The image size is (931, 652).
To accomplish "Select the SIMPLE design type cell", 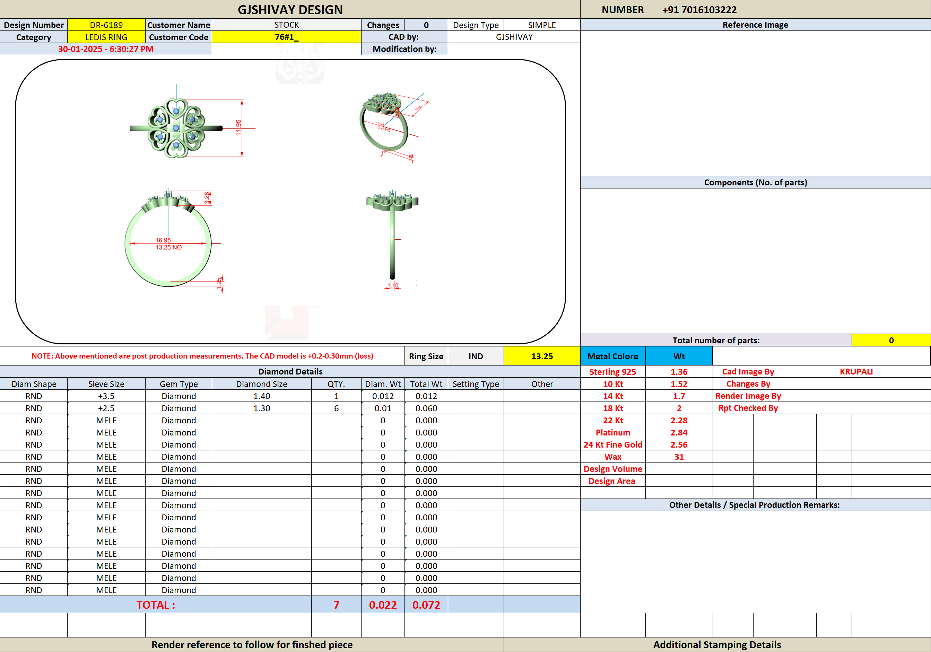I will [542, 25].
